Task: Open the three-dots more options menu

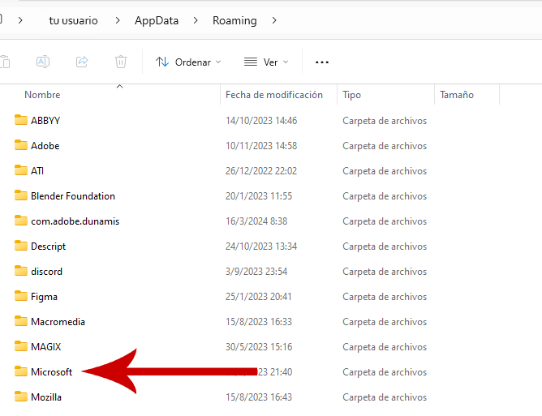Action: [322, 62]
